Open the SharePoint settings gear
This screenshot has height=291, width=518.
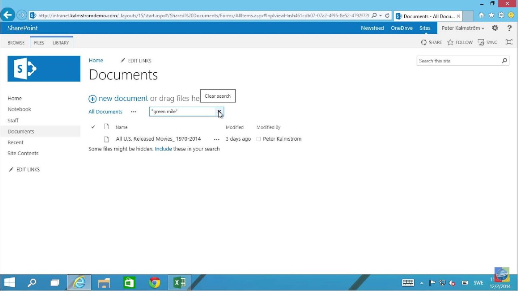coord(495,28)
